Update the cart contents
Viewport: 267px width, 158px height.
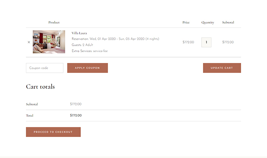pos(222,68)
